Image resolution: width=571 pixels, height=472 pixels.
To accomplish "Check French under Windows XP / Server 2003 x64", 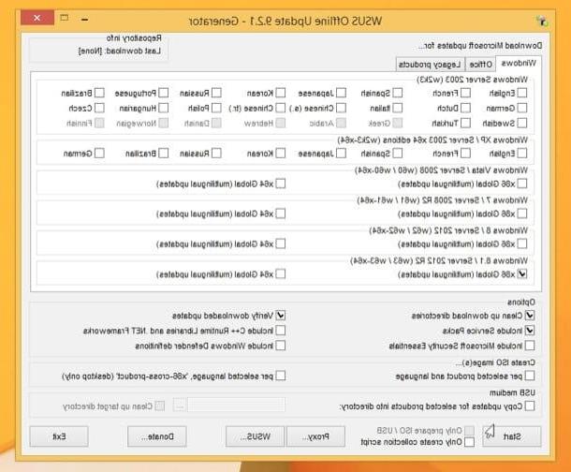I will [465, 153].
